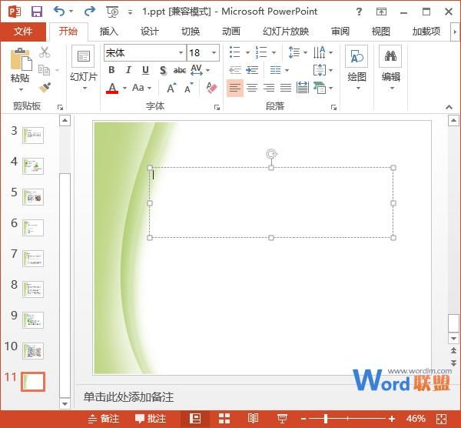Decrease list indent level
Screen dimensions: 461x428
tap(235, 70)
